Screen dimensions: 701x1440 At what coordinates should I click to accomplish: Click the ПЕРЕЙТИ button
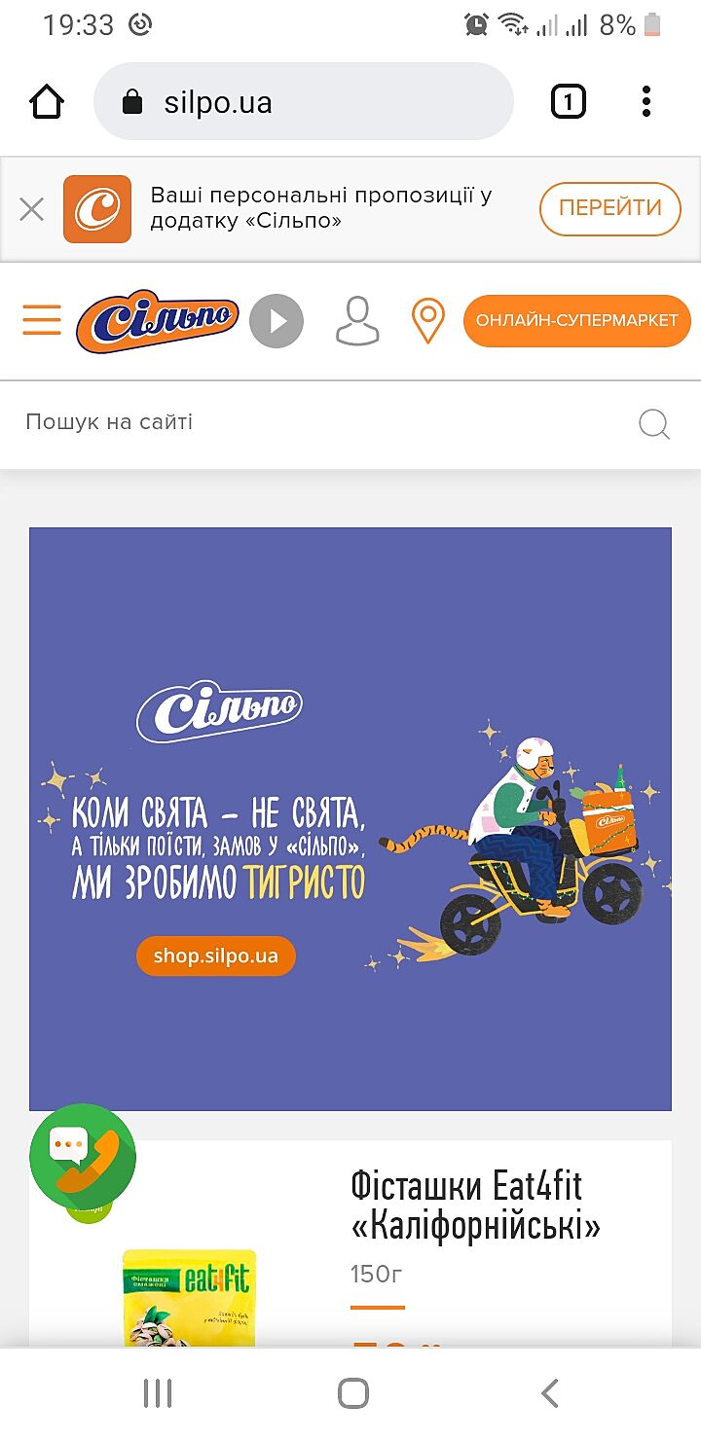coord(610,208)
